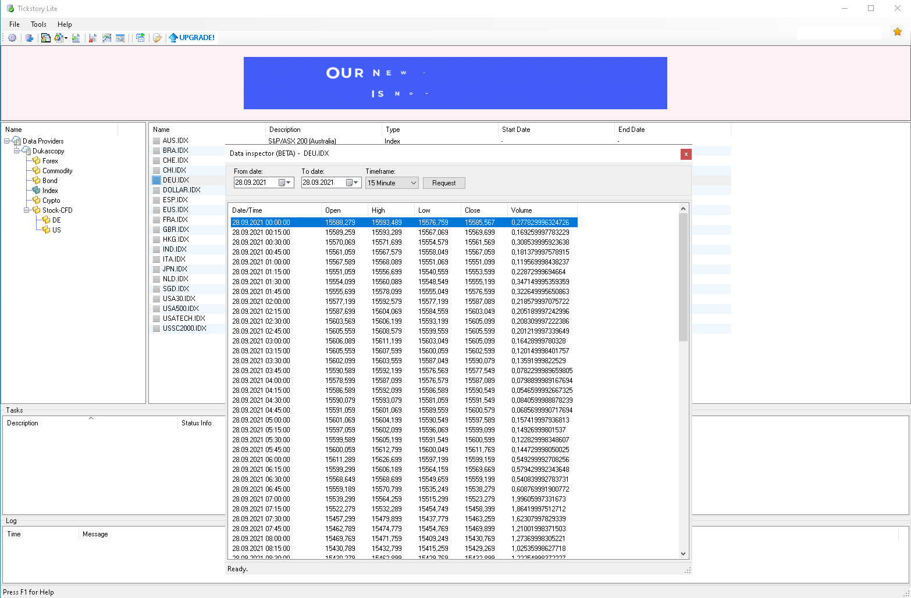Open settings via the gear toolbar icon

[x=12, y=38]
